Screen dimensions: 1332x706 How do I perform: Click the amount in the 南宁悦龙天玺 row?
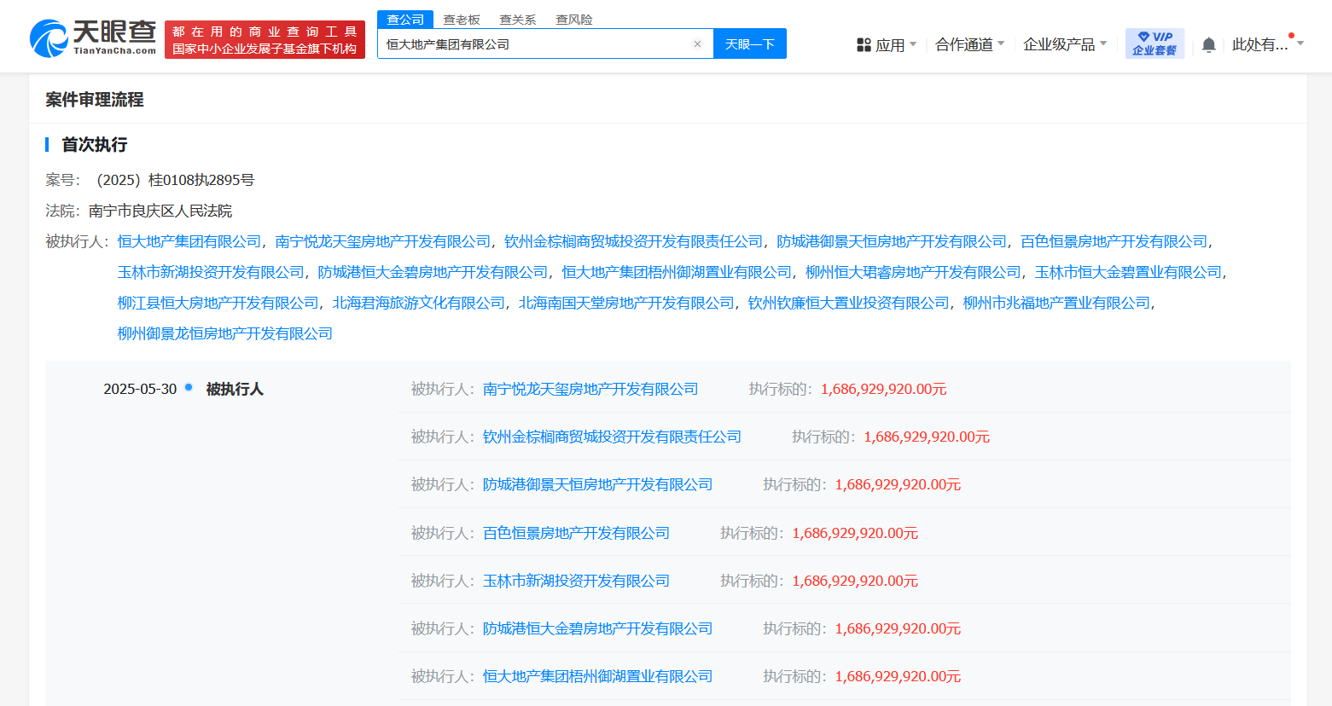point(884,389)
